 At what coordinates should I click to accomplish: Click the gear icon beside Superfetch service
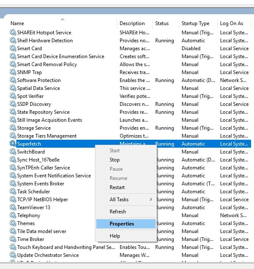tap(13, 144)
